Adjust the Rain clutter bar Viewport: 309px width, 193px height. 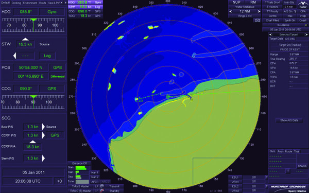tap(82, 172)
